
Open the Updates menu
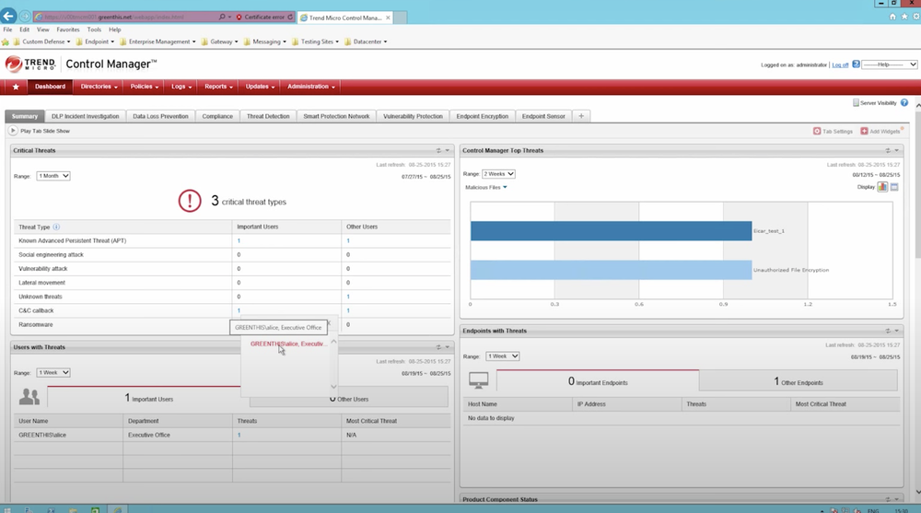click(260, 87)
